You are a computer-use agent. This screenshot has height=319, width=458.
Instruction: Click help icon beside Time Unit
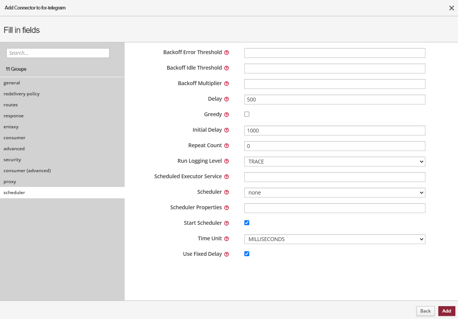click(227, 239)
